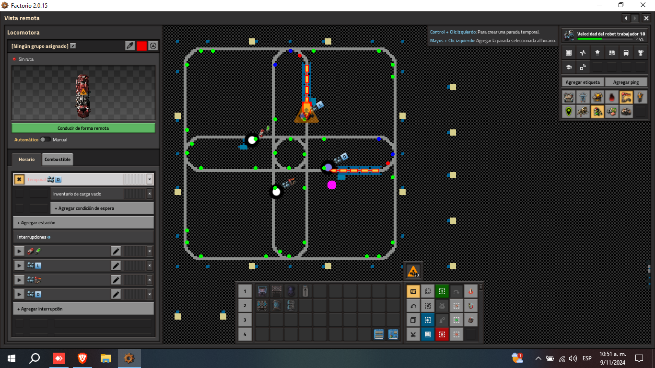This screenshot has height=368, width=655.
Task: Select the last blueprint book in quickbar row 4
Action: (393, 334)
